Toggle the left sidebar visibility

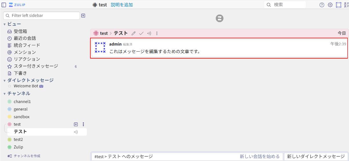[x=4, y=5]
